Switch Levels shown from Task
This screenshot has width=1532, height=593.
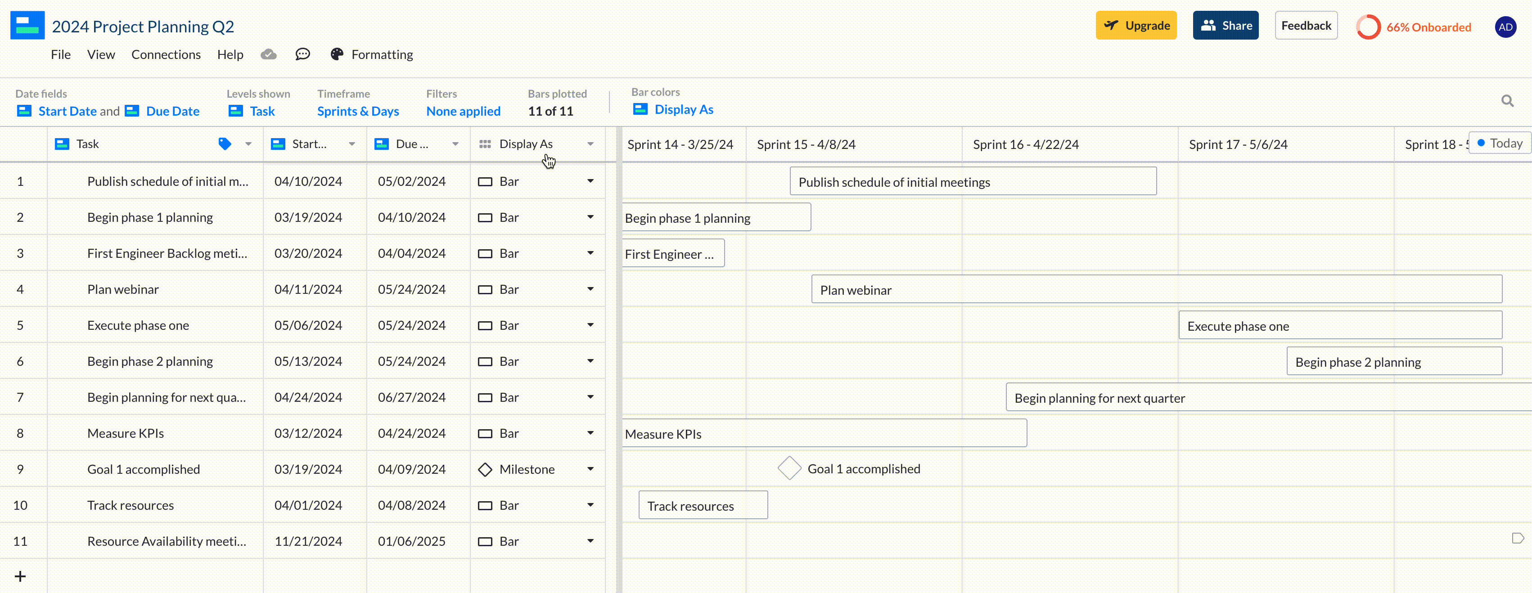coord(261,111)
